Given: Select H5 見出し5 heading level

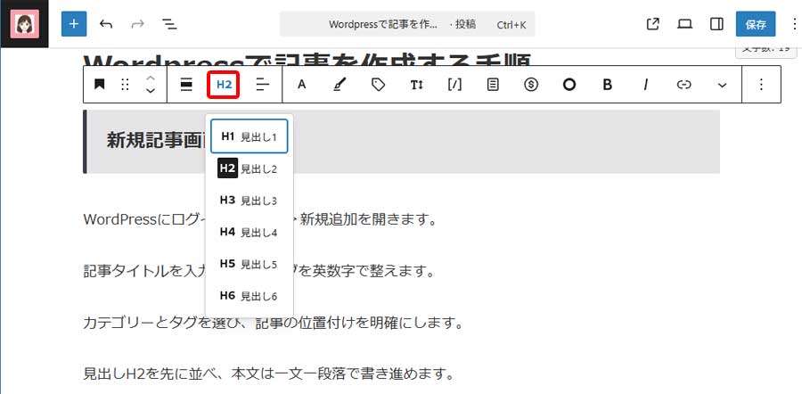Looking at the screenshot, I should coord(250,264).
